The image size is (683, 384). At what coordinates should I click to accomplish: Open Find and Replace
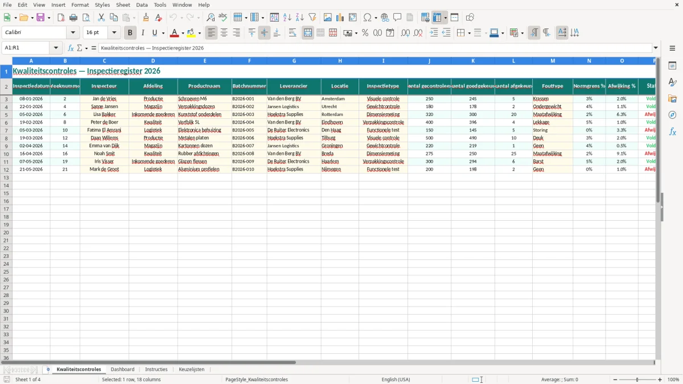pos(211,18)
